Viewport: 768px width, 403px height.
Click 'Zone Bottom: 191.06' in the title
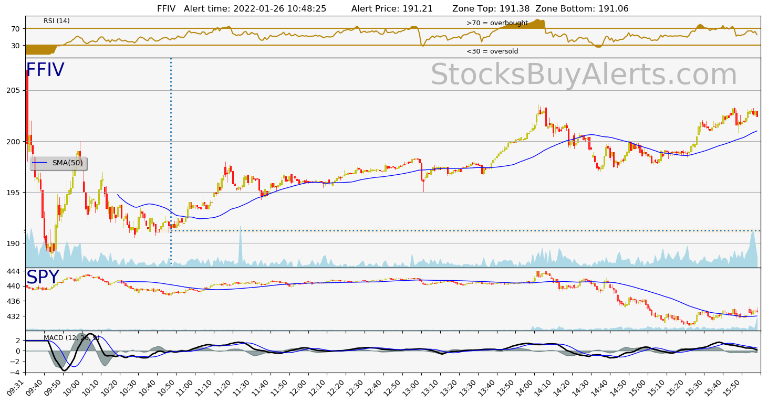582,9
